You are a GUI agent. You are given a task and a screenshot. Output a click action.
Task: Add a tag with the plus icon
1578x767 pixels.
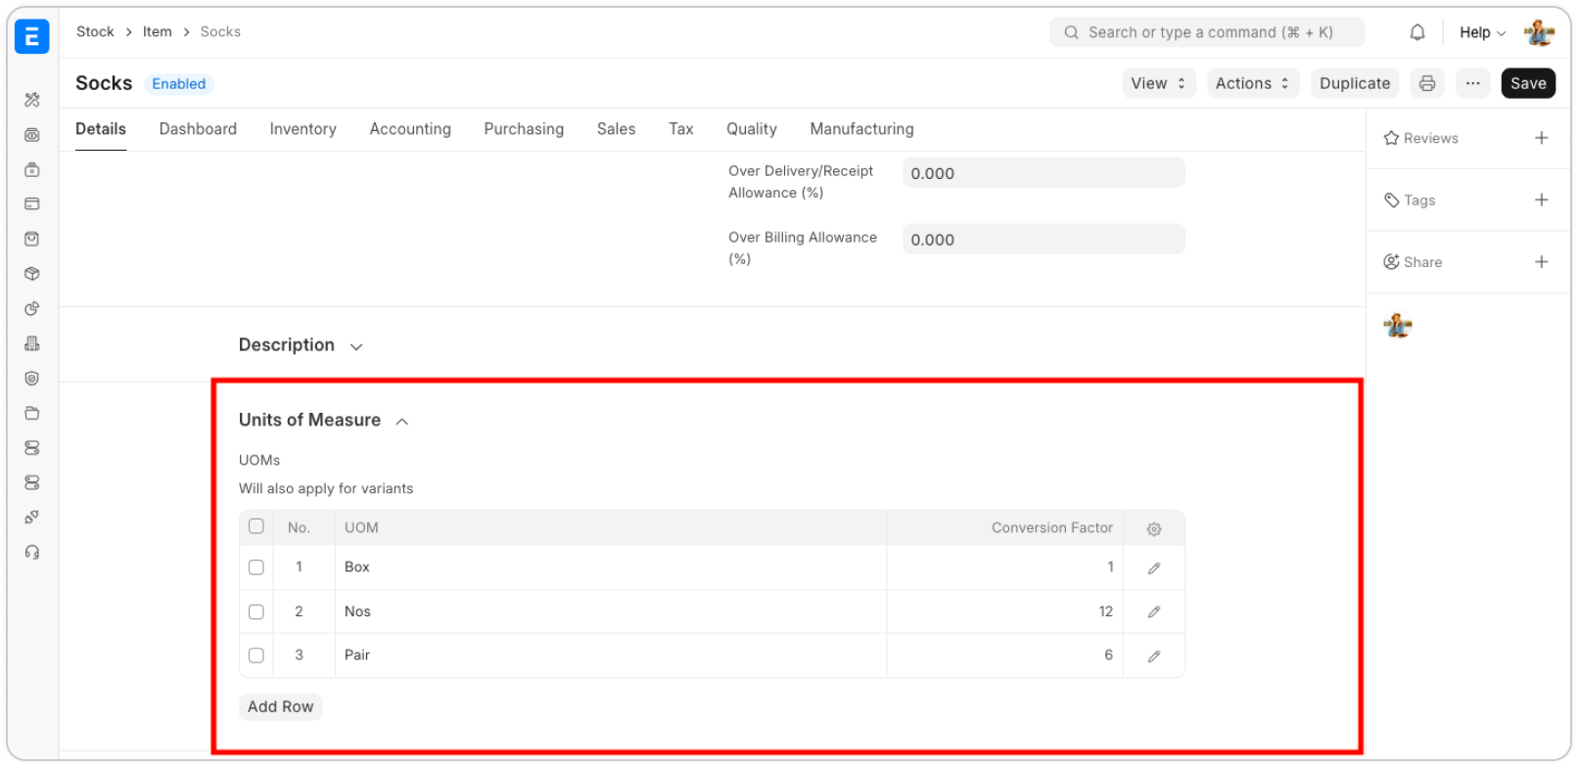pyautogui.click(x=1542, y=200)
